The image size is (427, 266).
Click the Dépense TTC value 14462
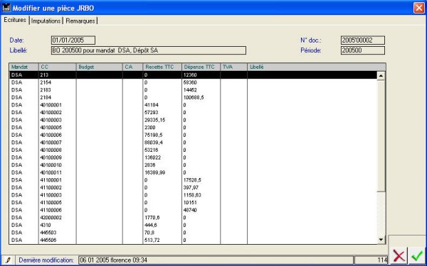[x=190, y=90]
